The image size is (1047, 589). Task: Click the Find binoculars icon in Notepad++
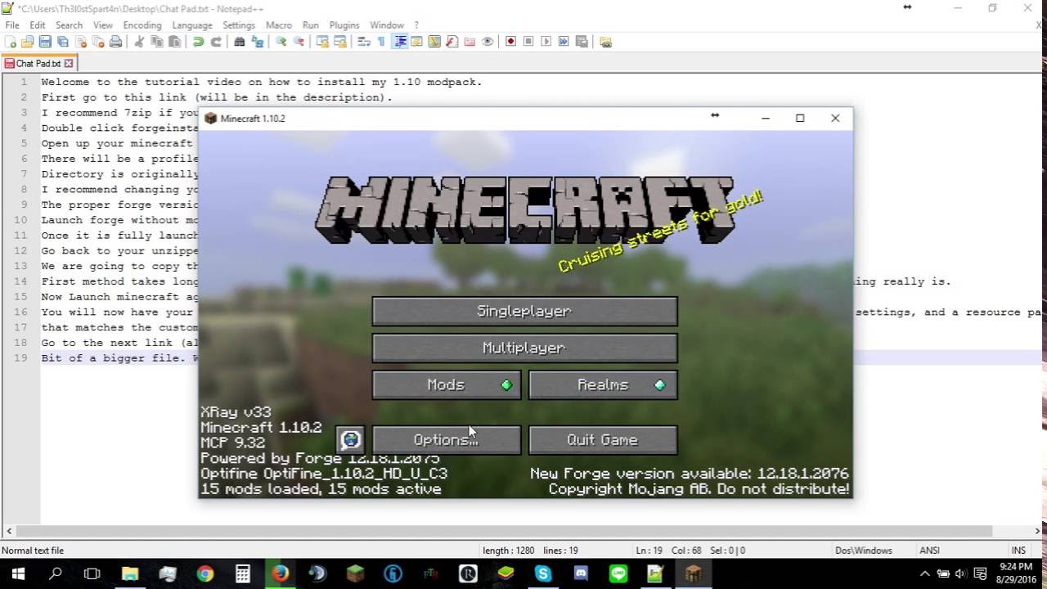[x=240, y=42]
